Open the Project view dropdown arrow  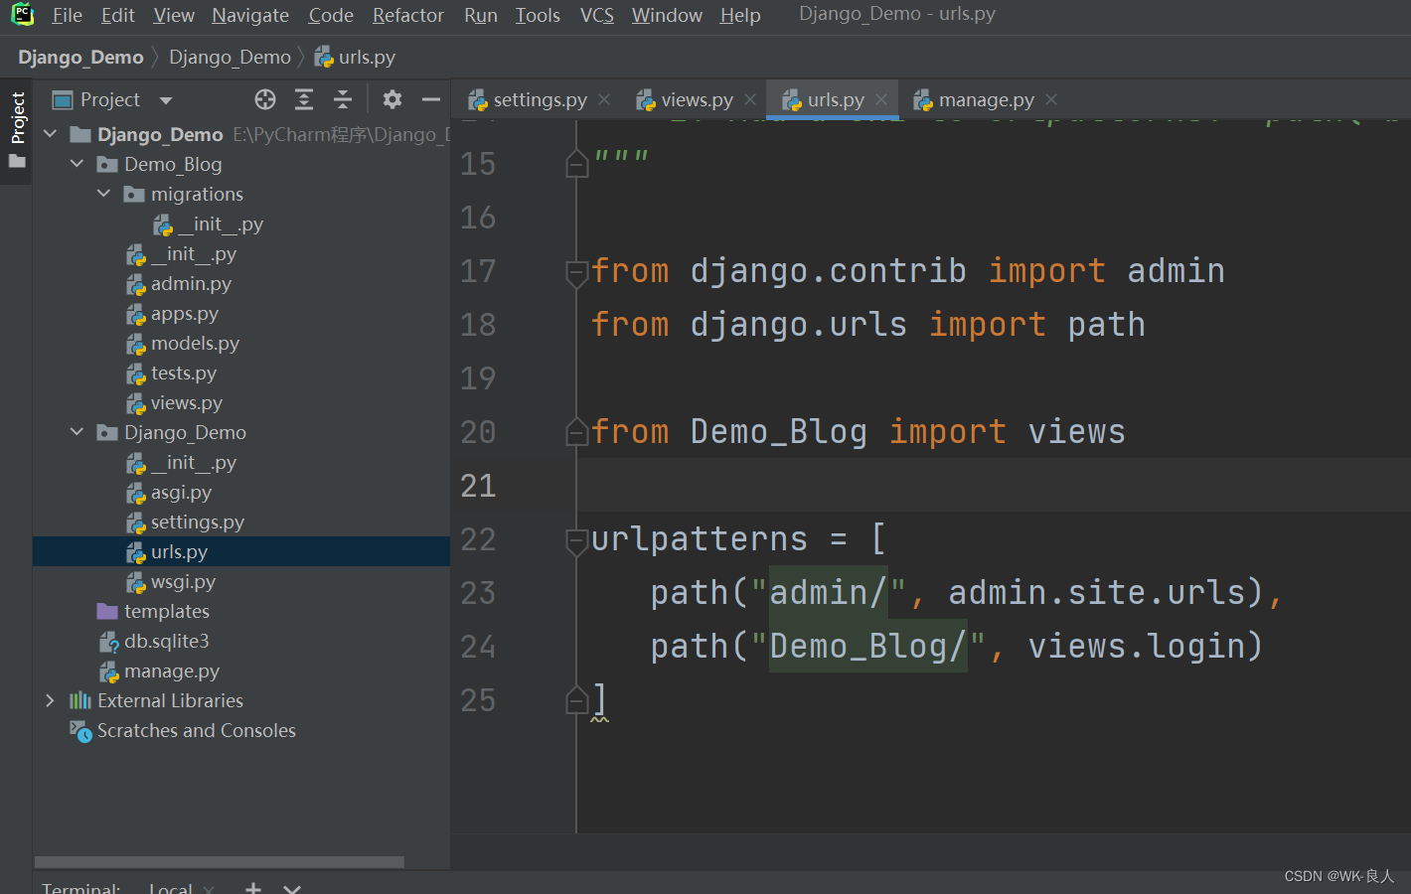[166, 100]
